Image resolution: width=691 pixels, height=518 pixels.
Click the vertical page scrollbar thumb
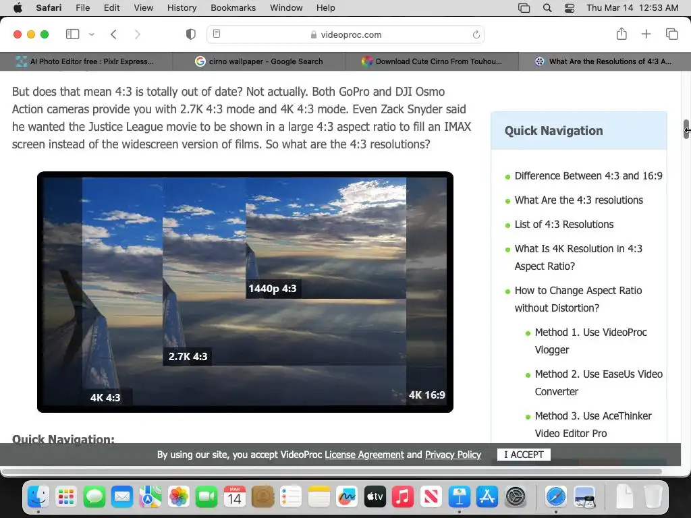point(686,129)
